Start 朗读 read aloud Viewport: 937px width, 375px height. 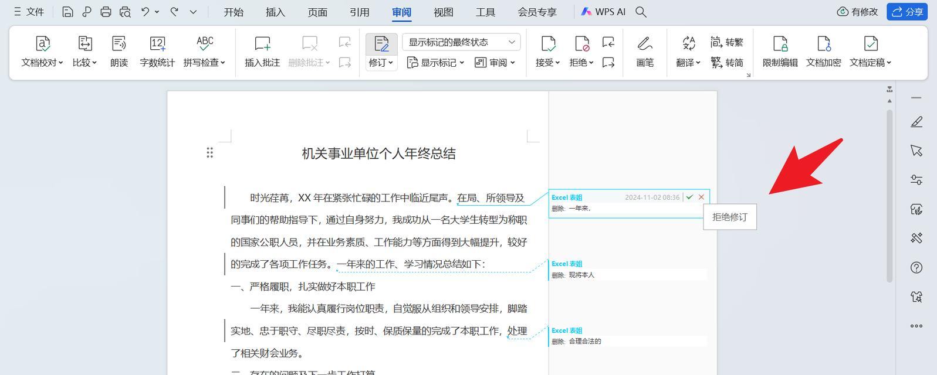point(119,52)
